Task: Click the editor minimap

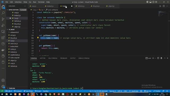Action: click(163, 14)
